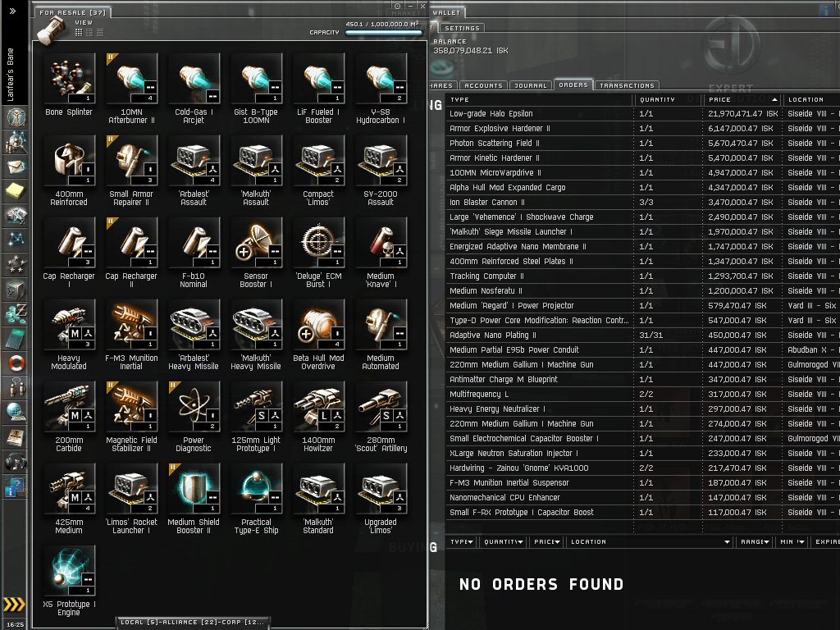Open the Local chat channel tab
Screen dimensions: 840x630
tap(192, 622)
